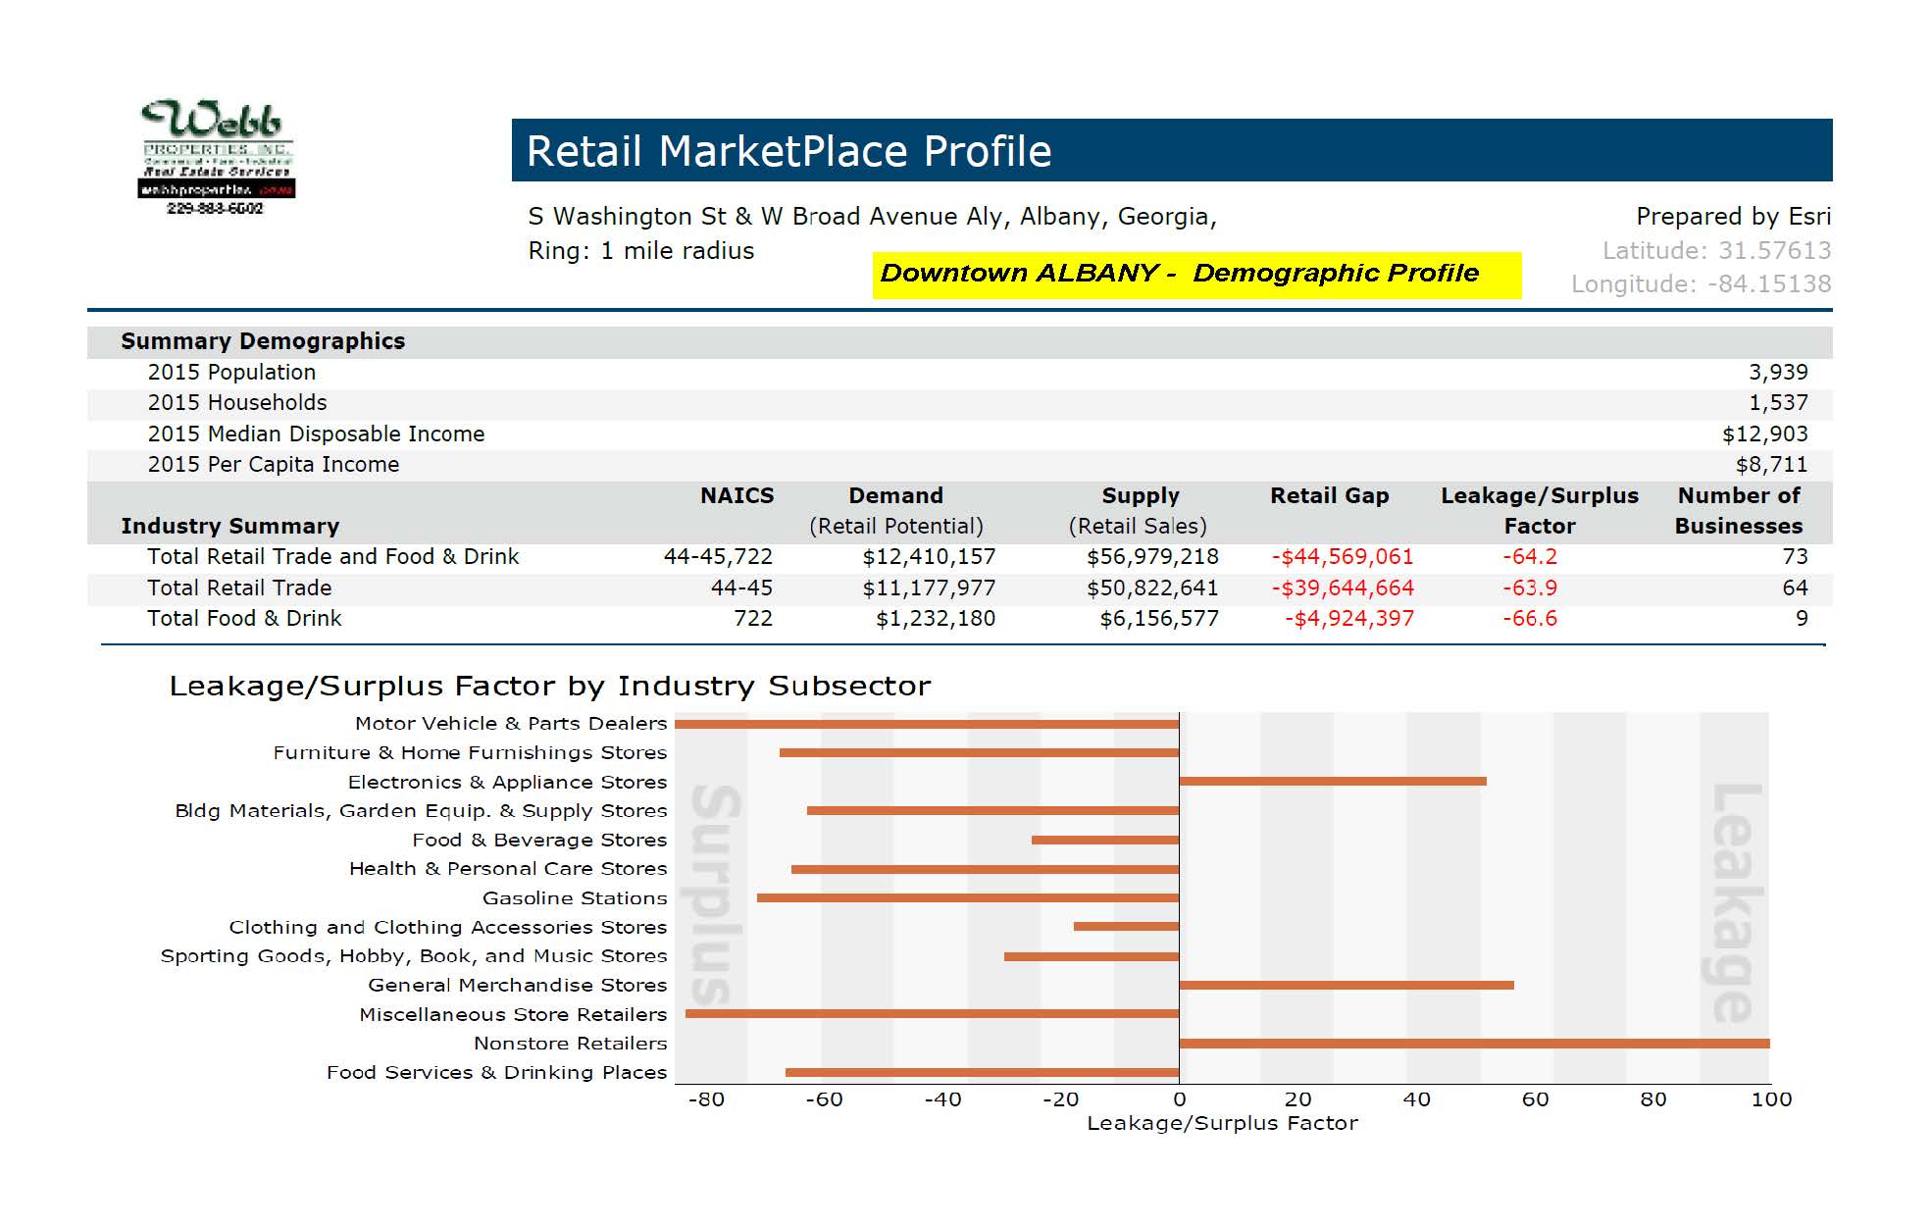
Task: Click the phone number 229-883-6602
Action: tap(214, 208)
